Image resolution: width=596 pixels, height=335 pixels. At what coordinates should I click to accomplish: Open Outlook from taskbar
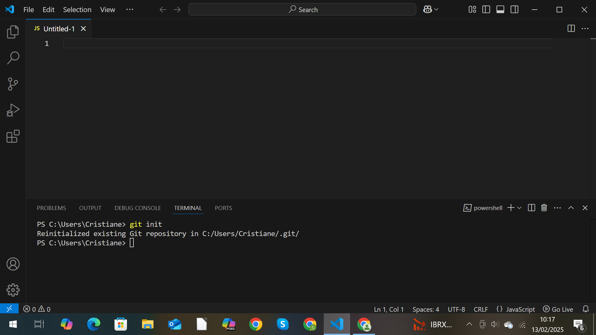pos(174,324)
